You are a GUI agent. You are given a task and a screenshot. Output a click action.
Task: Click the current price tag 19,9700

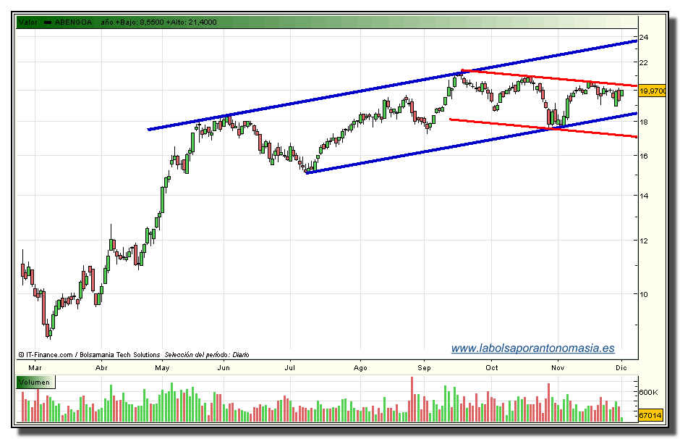(653, 91)
